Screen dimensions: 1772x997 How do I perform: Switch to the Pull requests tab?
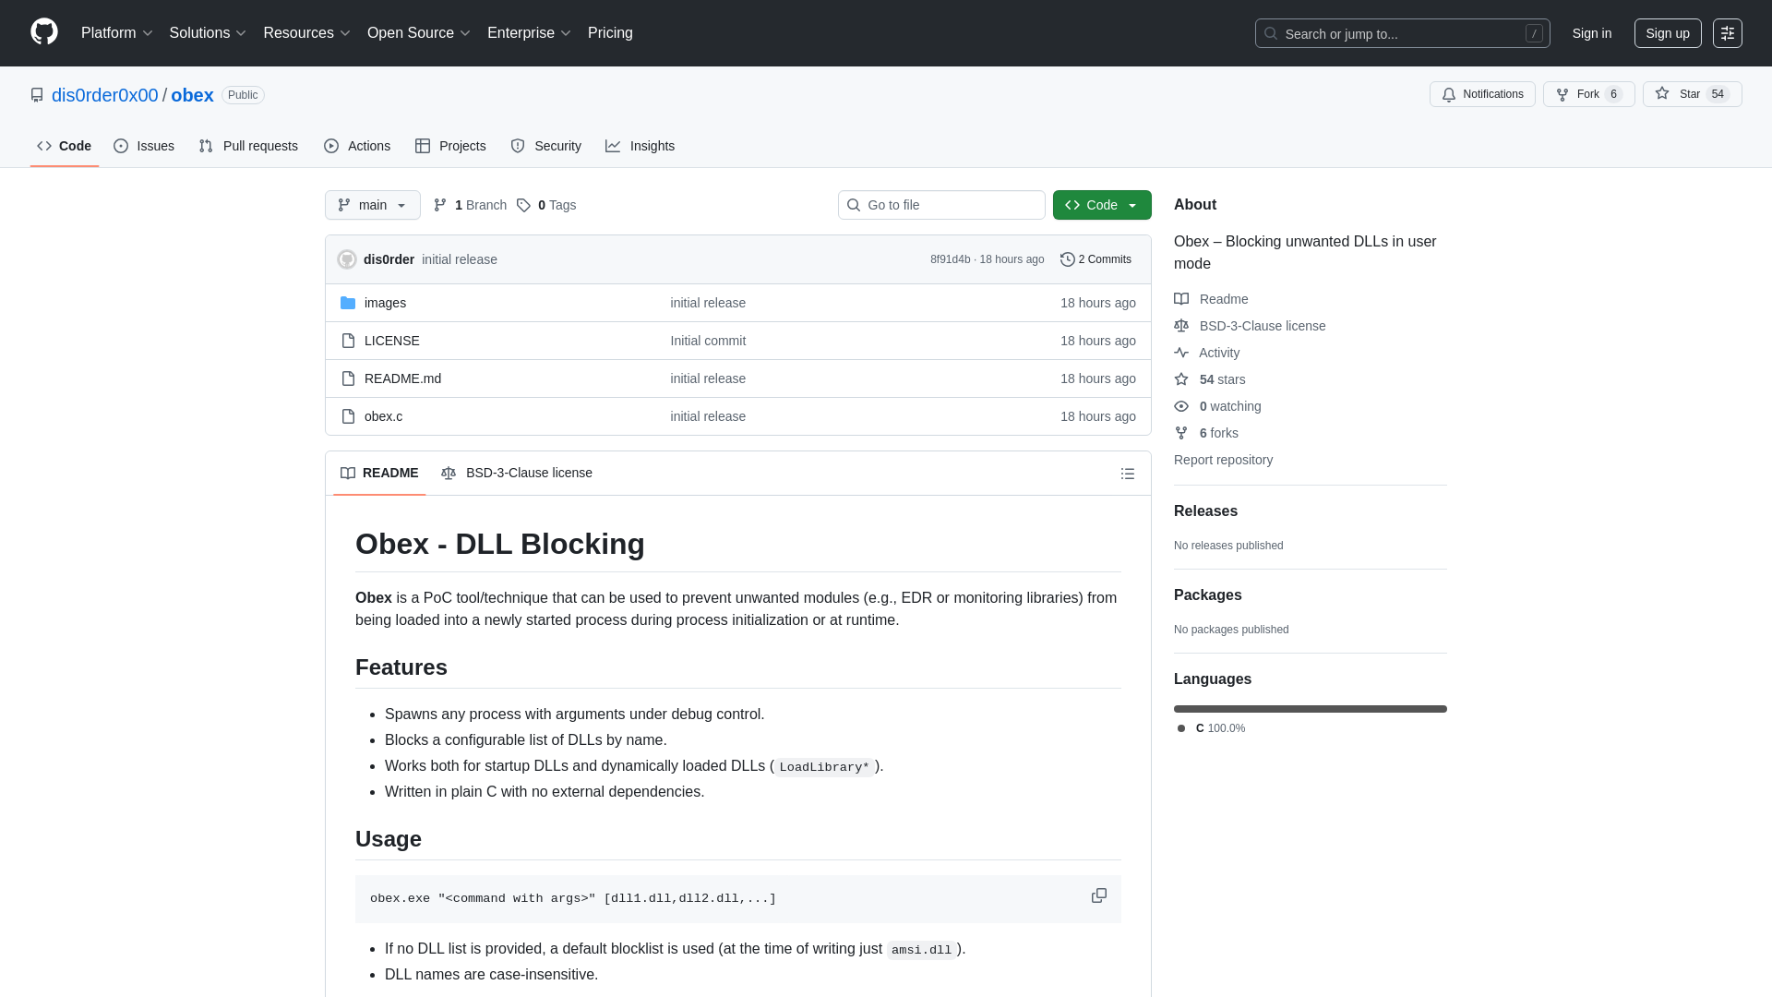[248, 146]
